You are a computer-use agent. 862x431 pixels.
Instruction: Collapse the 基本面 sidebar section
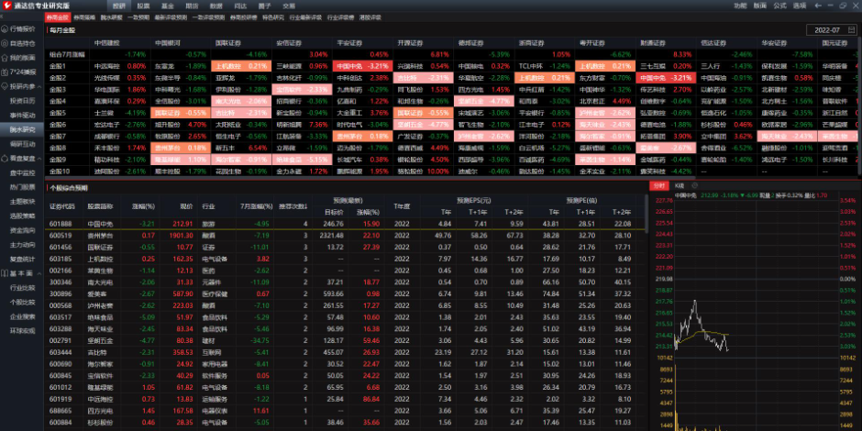[41, 273]
